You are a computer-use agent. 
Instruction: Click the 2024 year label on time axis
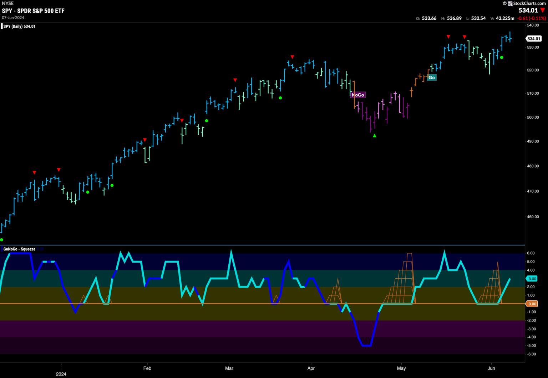pyautogui.click(x=61, y=374)
